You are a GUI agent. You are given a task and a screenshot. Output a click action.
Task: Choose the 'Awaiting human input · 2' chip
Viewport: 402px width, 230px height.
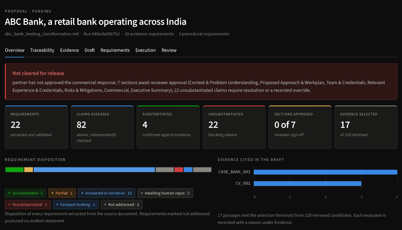pos(165,193)
